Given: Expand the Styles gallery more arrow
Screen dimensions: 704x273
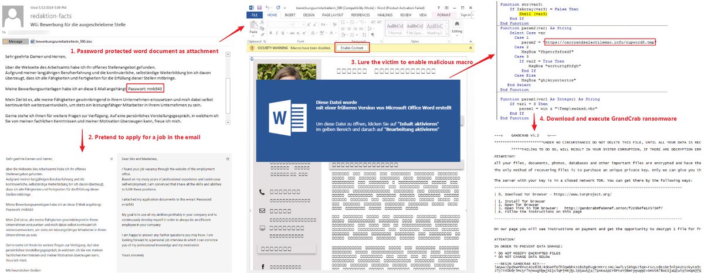Looking at the screenshot, I should coord(446,34).
